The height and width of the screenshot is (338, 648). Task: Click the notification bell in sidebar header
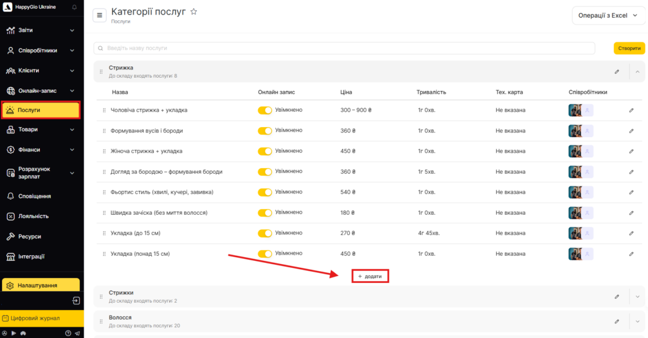[x=75, y=7]
